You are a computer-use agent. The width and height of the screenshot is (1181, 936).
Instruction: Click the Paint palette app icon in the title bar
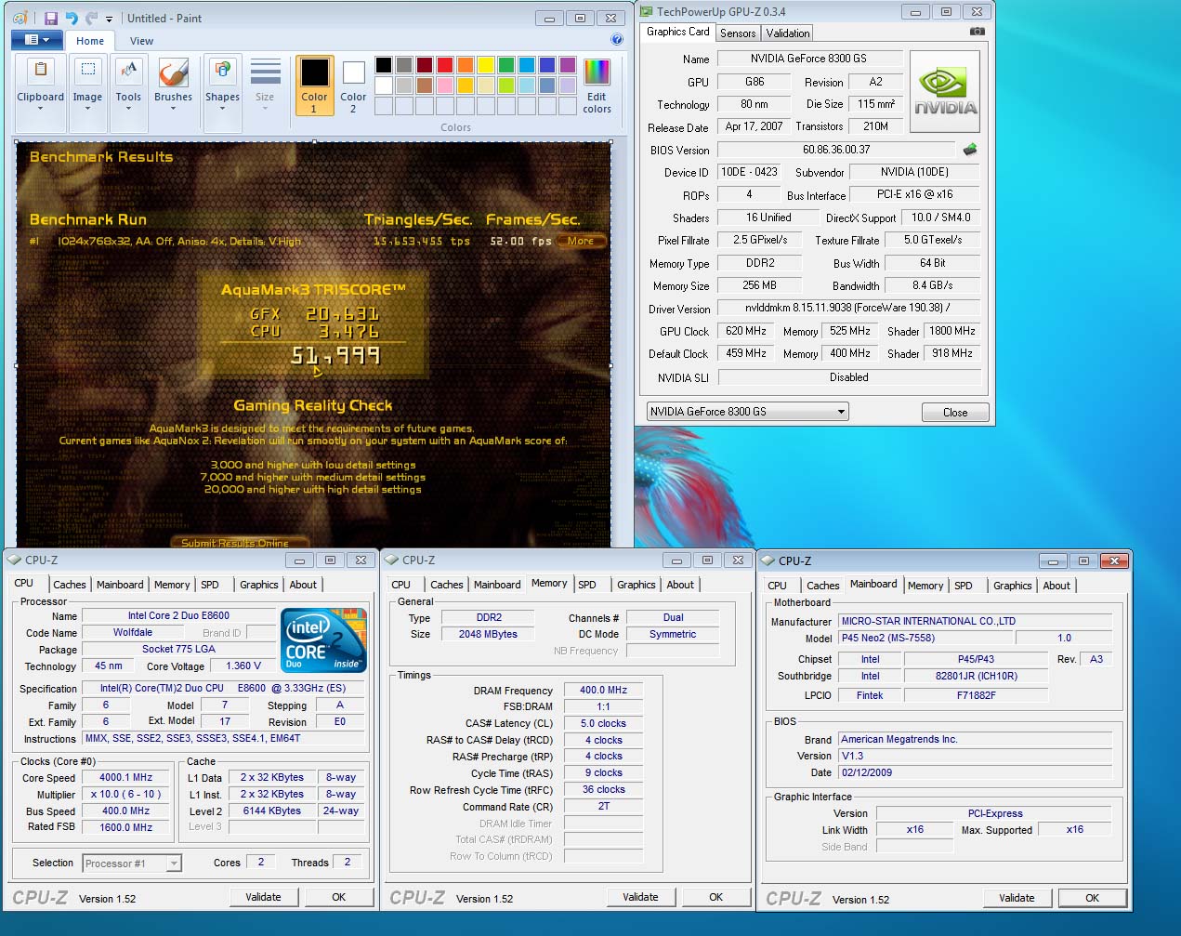tap(20, 18)
